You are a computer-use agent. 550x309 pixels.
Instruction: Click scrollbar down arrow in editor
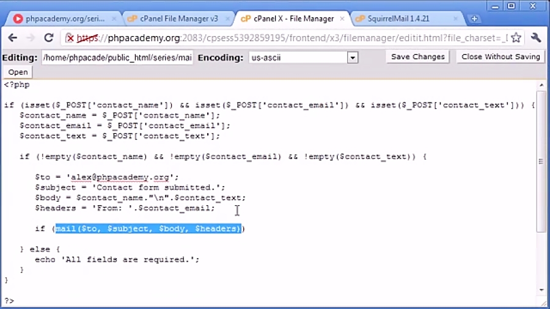click(541, 290)
